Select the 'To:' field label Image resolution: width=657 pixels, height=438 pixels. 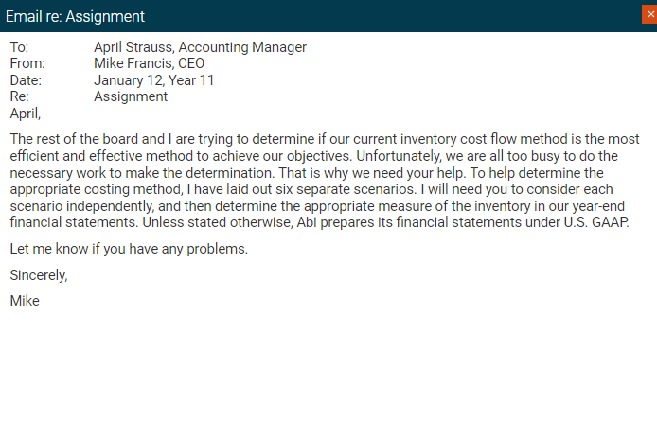pos(19,47)
